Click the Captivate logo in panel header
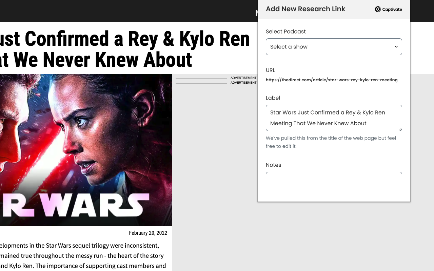Viewport: 434px width, 271px height. (388, 9)
